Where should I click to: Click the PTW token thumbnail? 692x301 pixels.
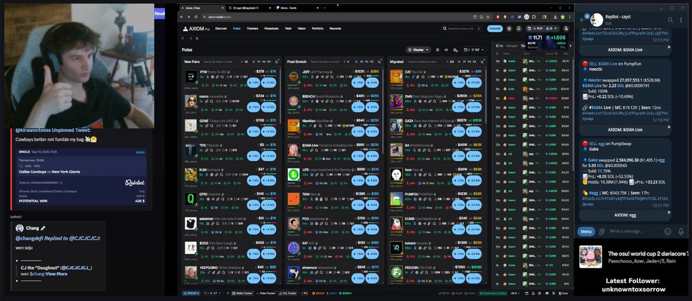[x=191, y=77]
